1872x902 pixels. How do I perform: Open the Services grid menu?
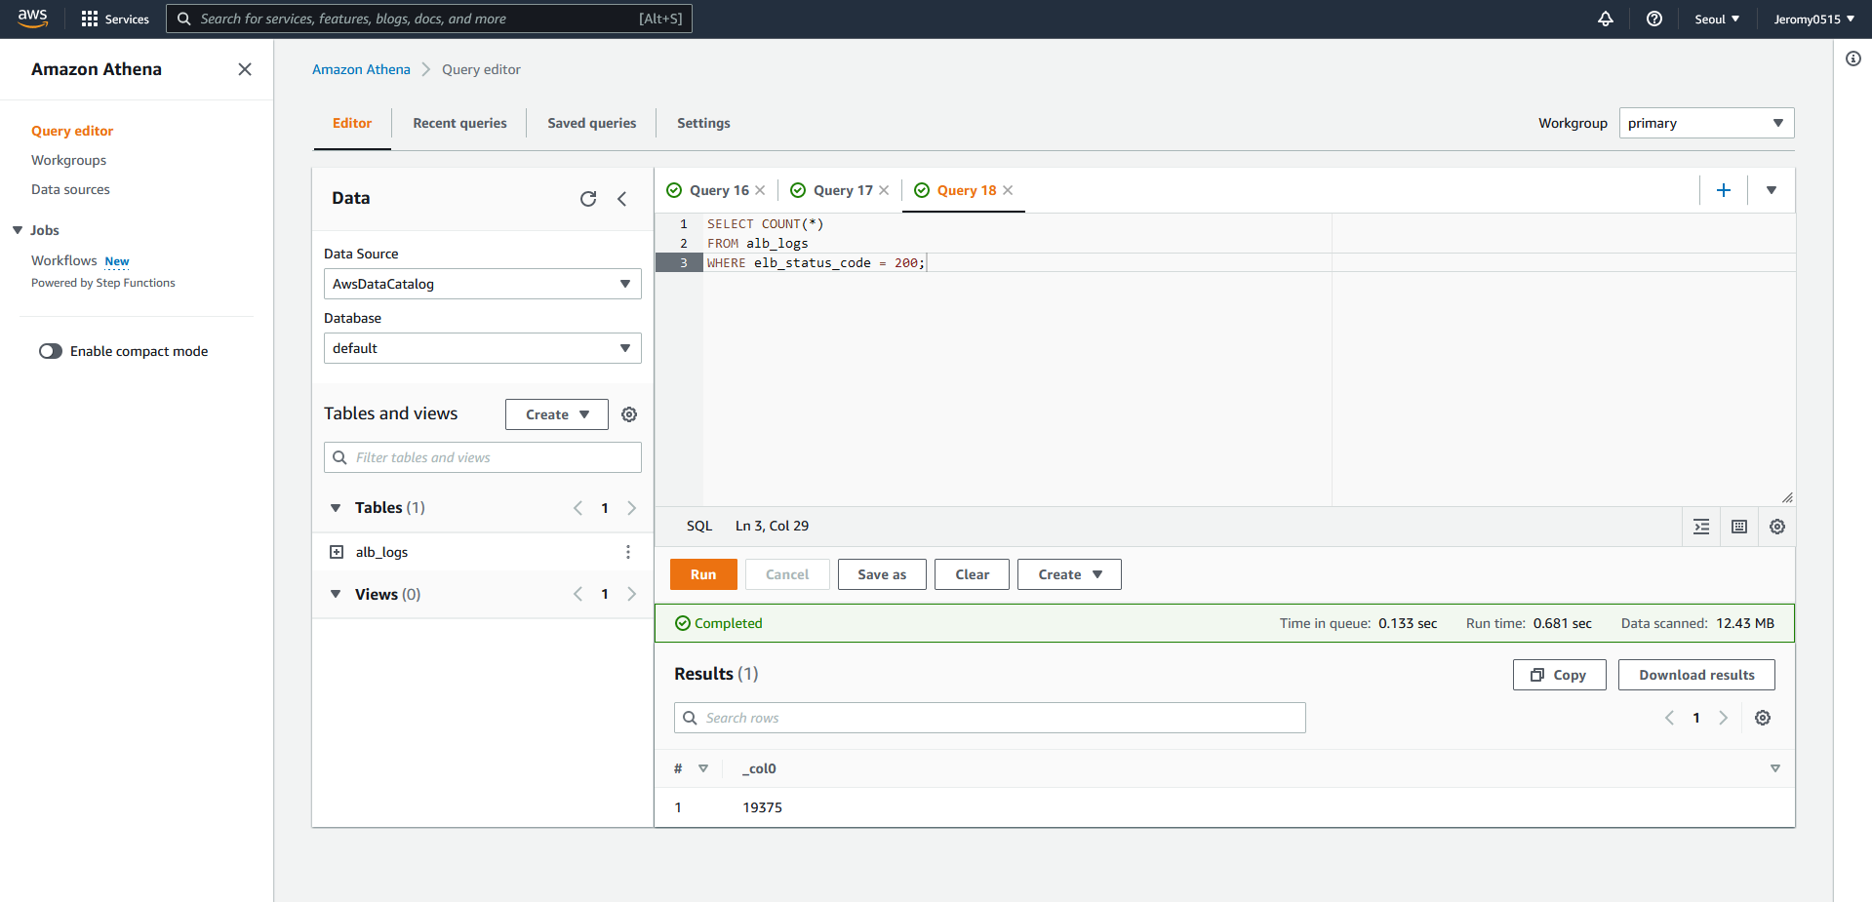115,20
